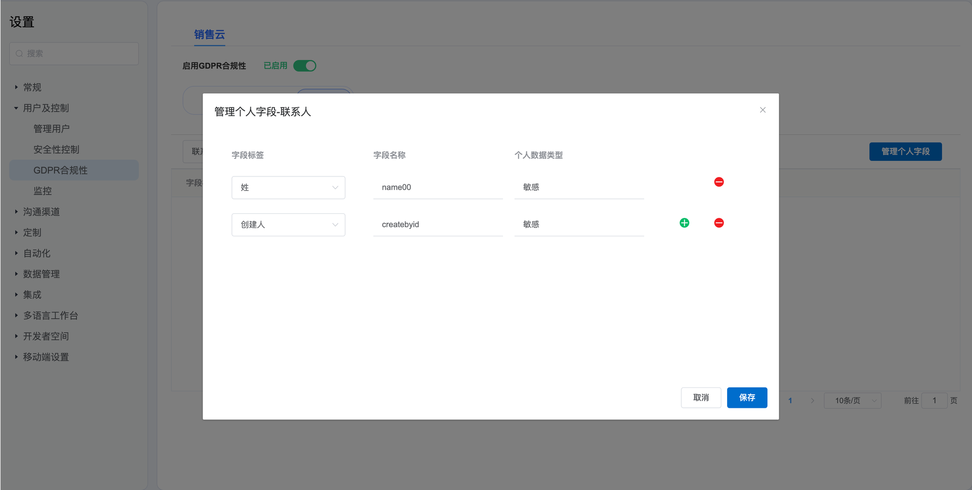Open the 姓 field label dropdown

(288, 188)
